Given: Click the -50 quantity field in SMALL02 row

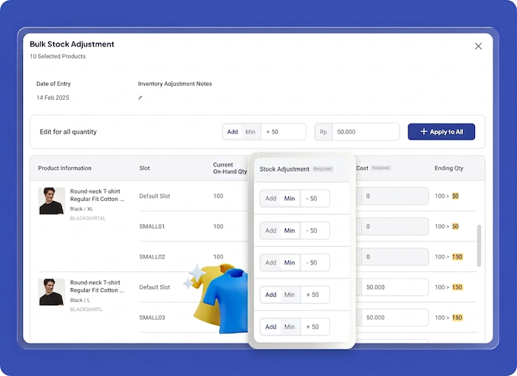Looking at the screenshot, I should [x=315, y=262].
